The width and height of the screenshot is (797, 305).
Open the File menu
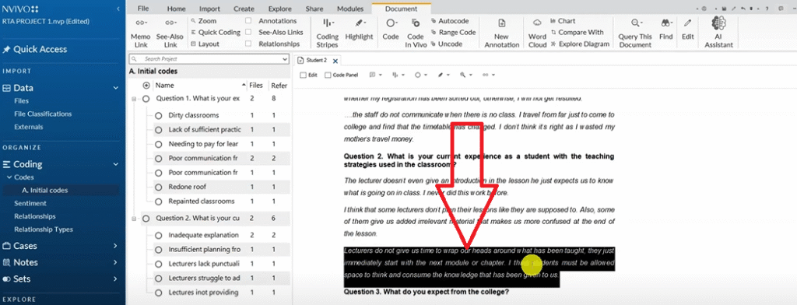click(x=143, y=9)
